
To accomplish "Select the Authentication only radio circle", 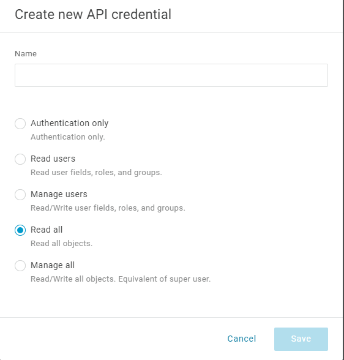I will (20, 124).
